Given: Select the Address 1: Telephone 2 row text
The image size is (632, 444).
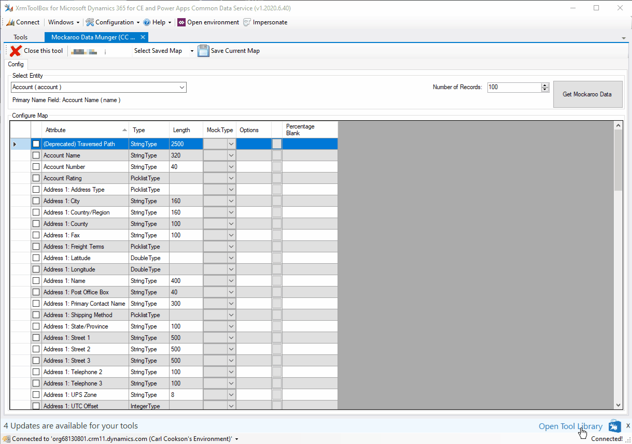Looking at the screenshot, I should [x=73, y=372].
